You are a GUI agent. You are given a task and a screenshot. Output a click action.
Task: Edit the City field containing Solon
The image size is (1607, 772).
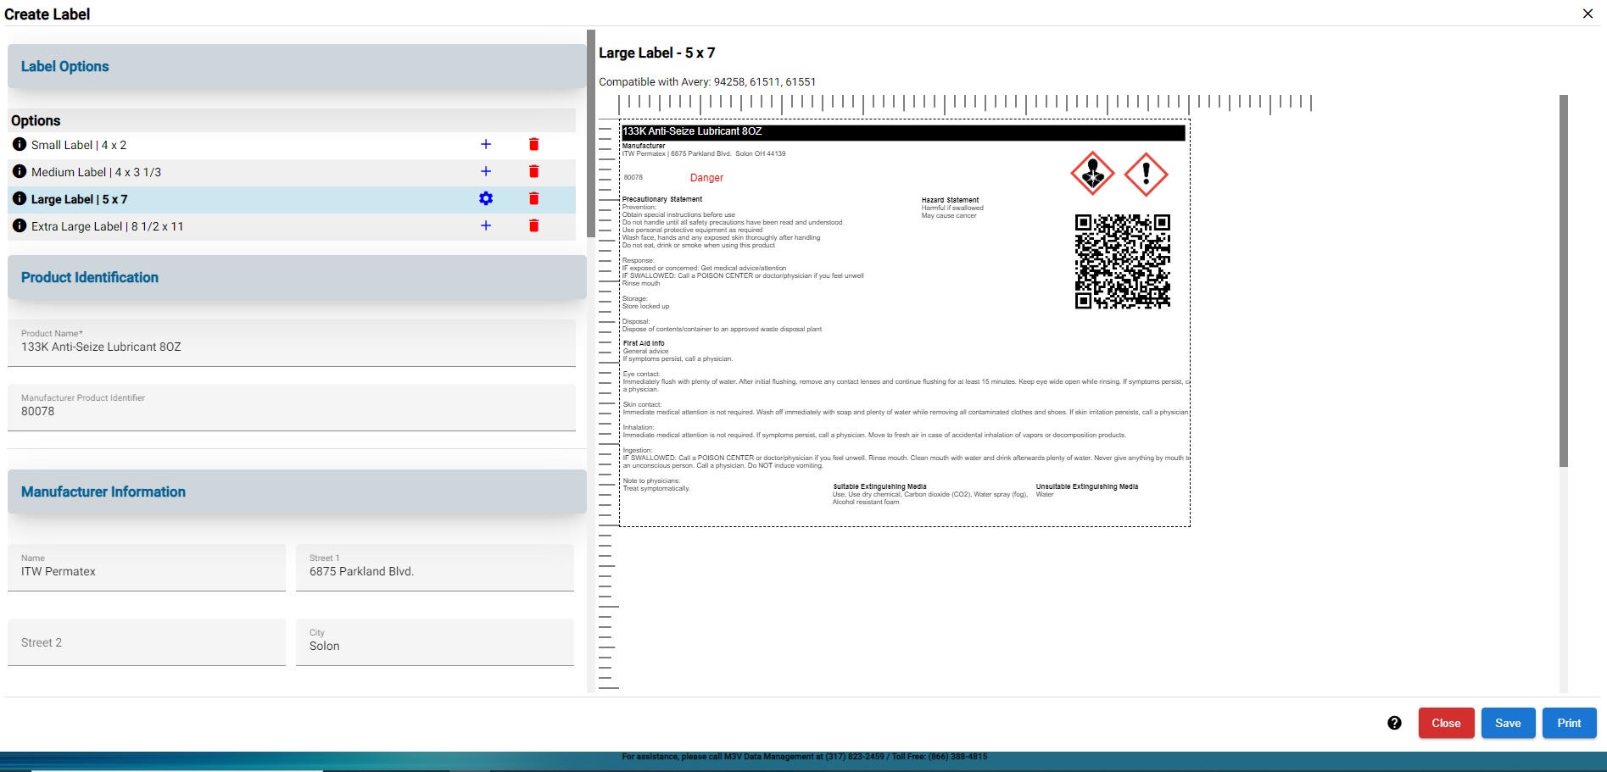pos(435,642)
